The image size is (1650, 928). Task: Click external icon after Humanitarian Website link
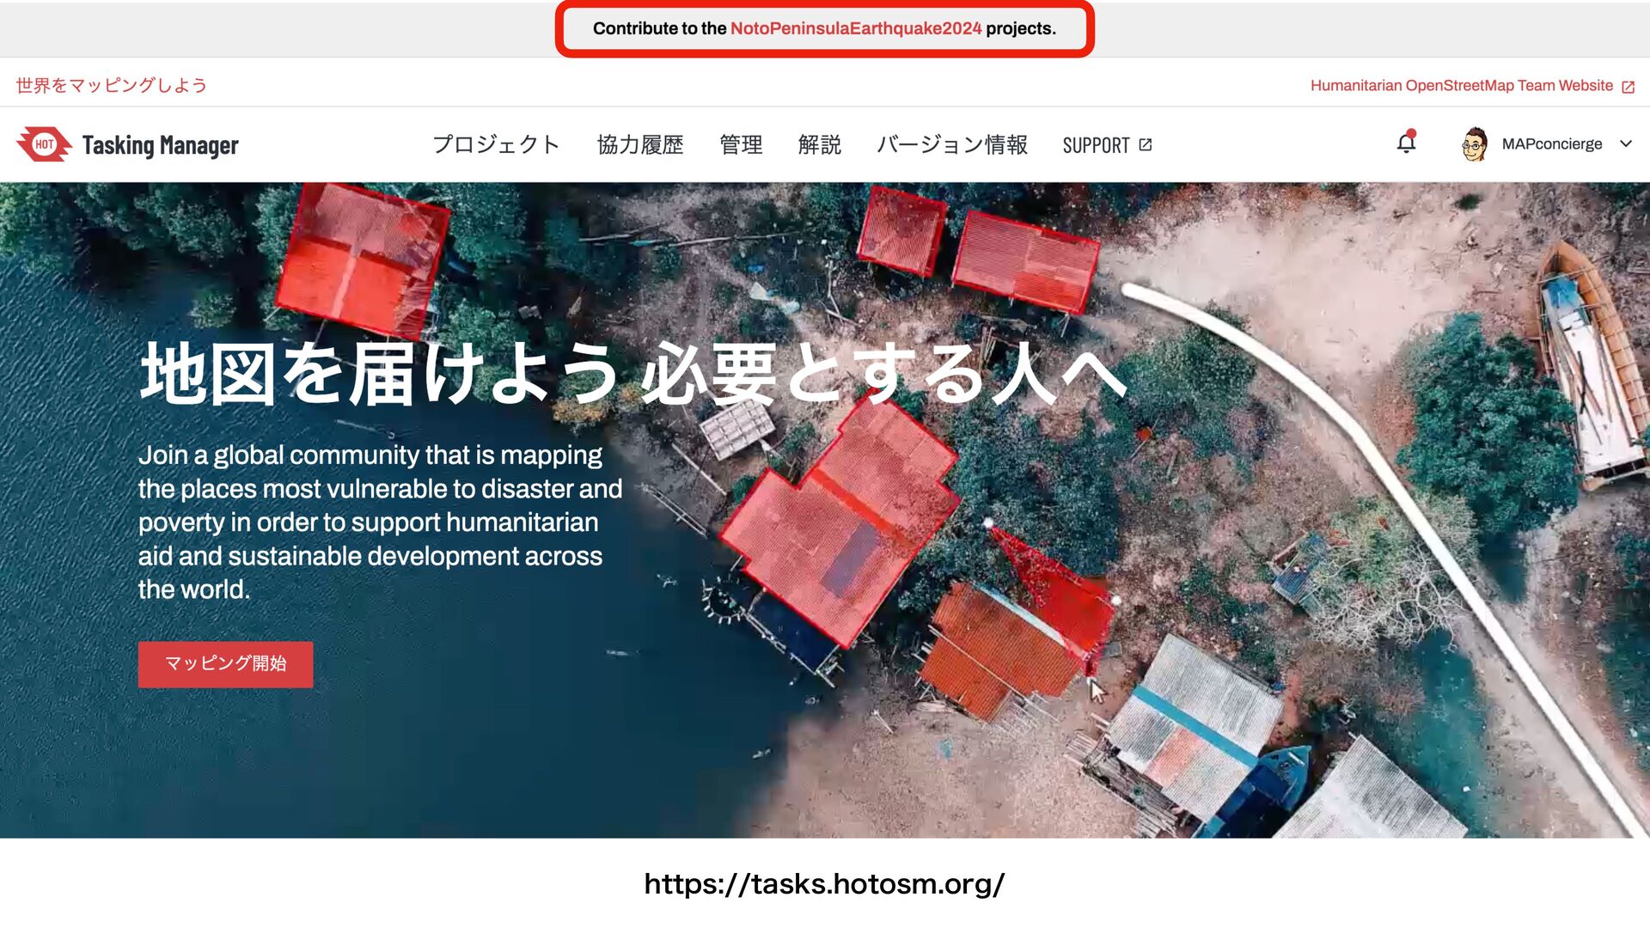pyautogui.click(x=1628, y=87)
